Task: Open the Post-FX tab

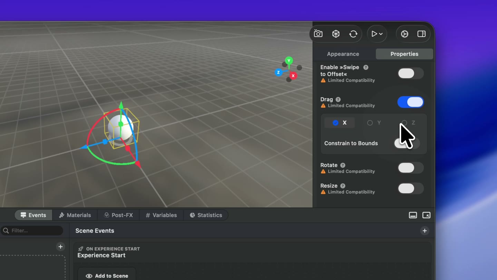Action: pos(118,215)
